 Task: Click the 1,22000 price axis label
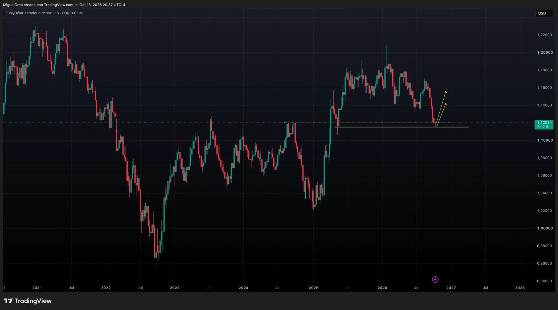point(544,35)
